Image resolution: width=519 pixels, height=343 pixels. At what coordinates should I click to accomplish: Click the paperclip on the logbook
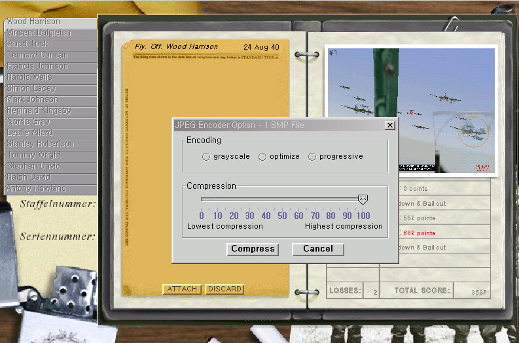(x=451, y=24)
